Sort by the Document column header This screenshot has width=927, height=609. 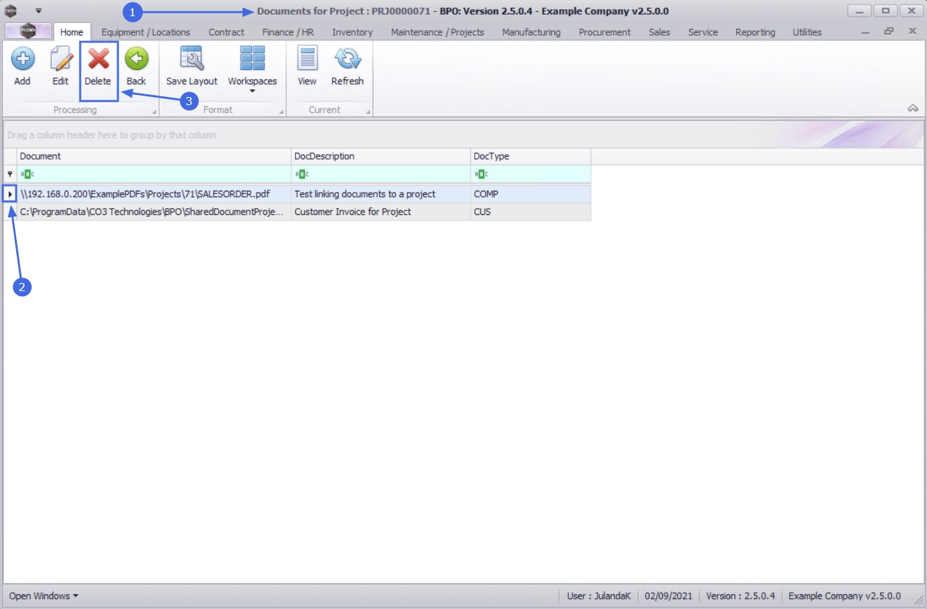click(x=154, y=156)
